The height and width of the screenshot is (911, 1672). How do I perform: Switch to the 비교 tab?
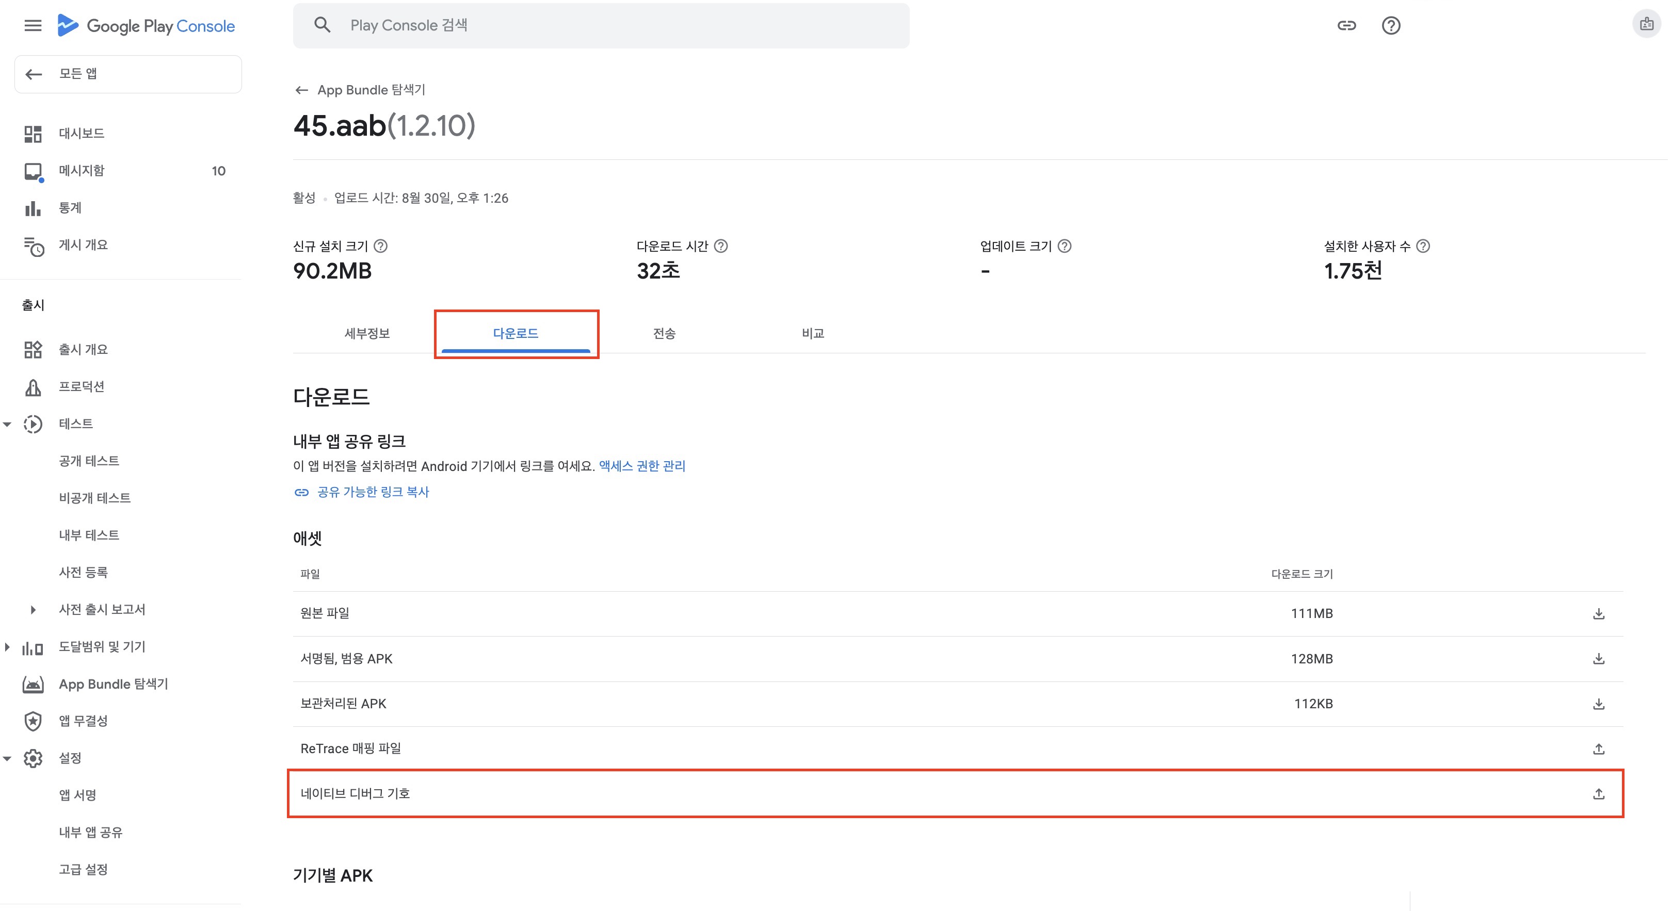(813, 334)
